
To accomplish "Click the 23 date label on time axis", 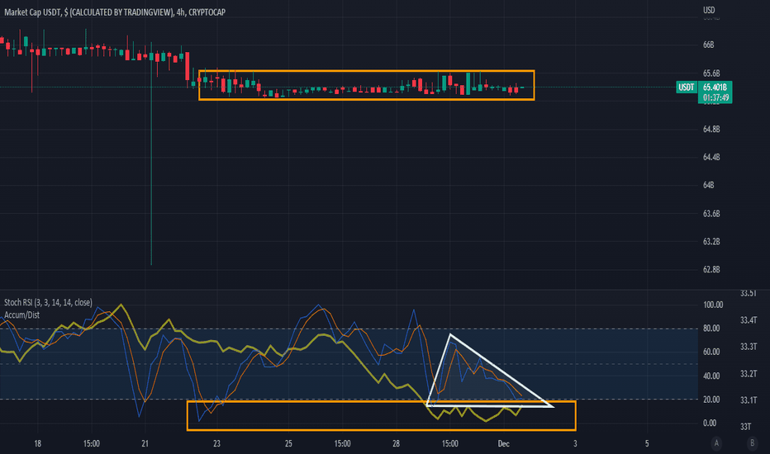I will (216, 444).
